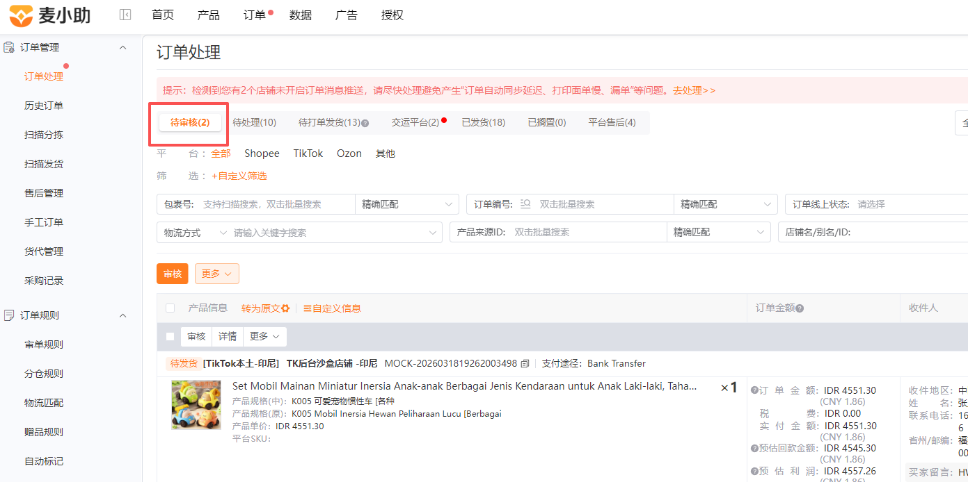Select the Shopee platform filter

point(262,153)
